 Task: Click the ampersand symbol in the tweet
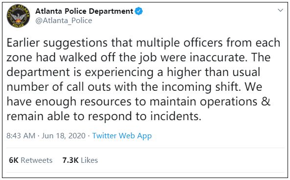coord(266,102)
